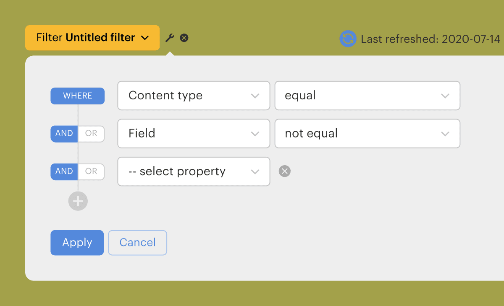The image size is (504, 306).
Task: Open the Field property dropdown
Action: tap(194, 134)
